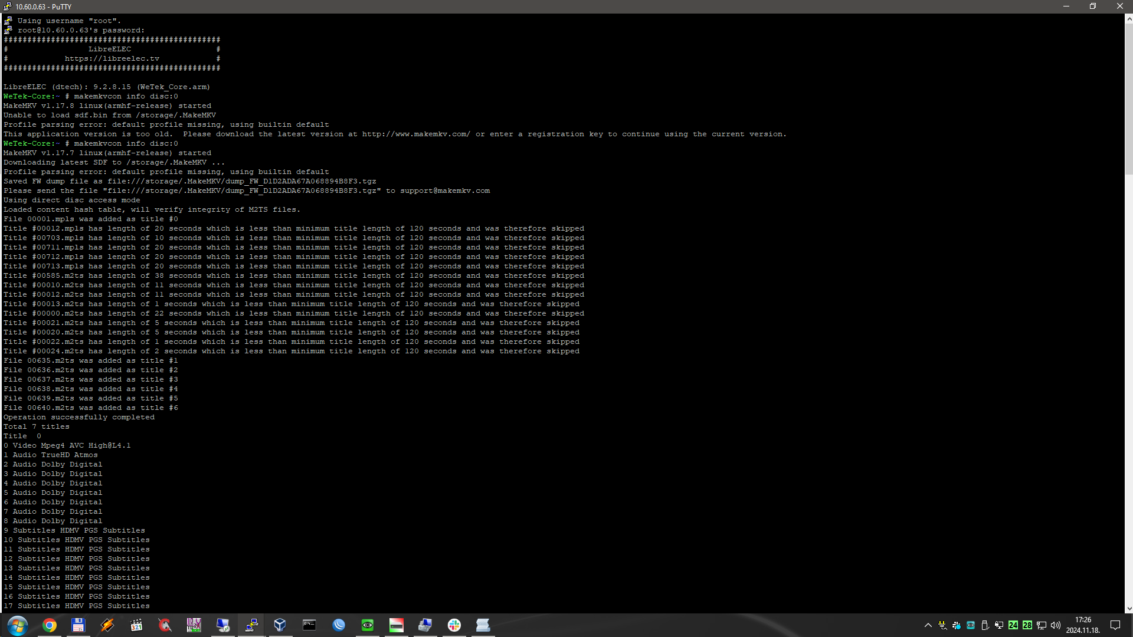Open the green eye app in taskbar
The width and height of the screenshot is (1133, 637).
(368, 625)
